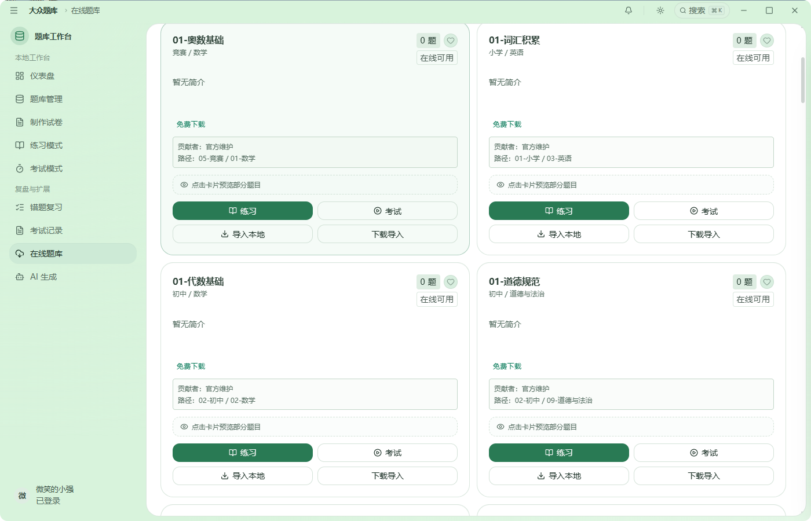Open 考试记录 in the sidebar
Image resolution: width=811 pixels, height=521 pixels.
73,230
